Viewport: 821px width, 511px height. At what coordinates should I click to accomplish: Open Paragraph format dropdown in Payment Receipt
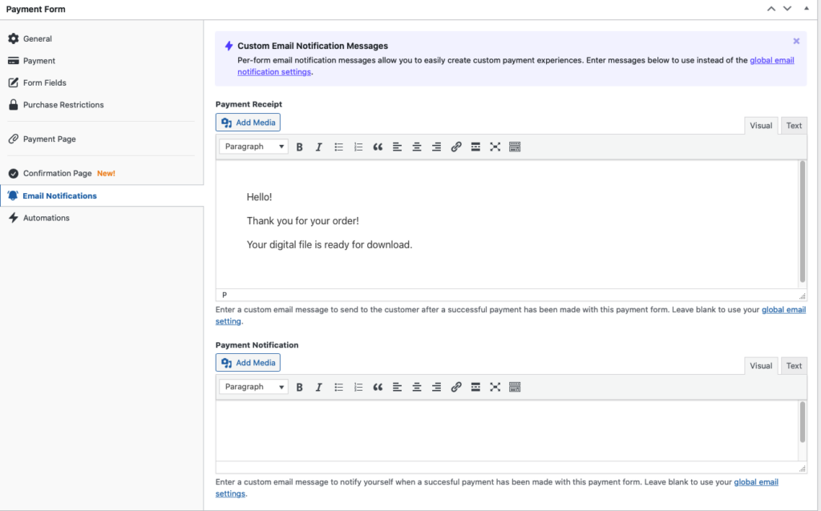click(x=253, y=147)
